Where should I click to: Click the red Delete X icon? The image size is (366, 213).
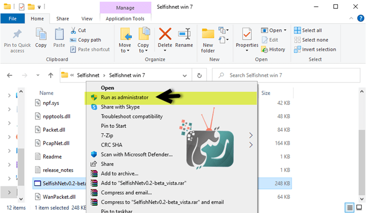(165, 34)
